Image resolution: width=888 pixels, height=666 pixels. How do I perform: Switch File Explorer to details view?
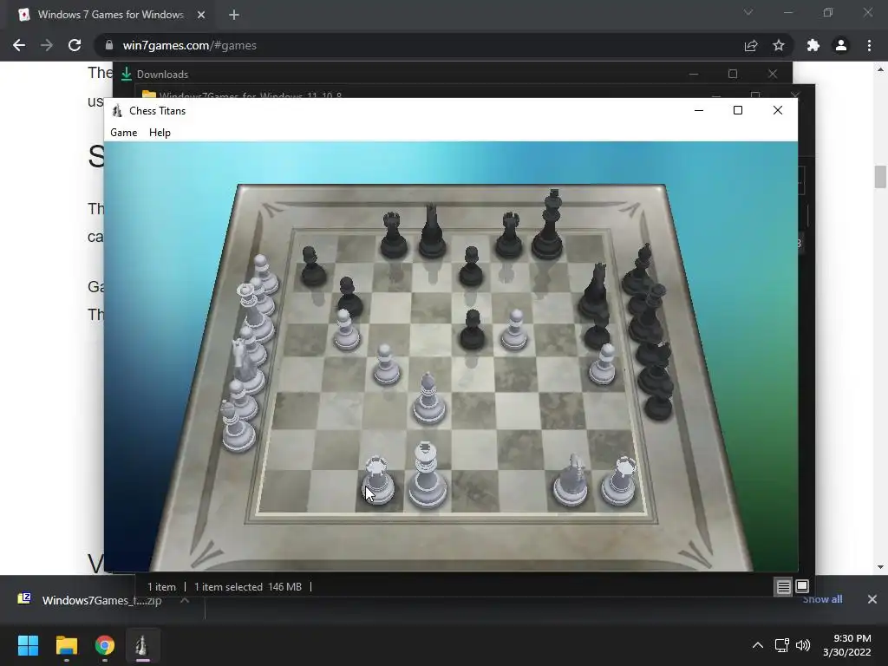tap(783, 587)
